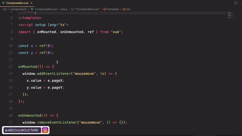Click "mousemove" string on line 14
Screen dimensions: 242x136
click(84, 74)
